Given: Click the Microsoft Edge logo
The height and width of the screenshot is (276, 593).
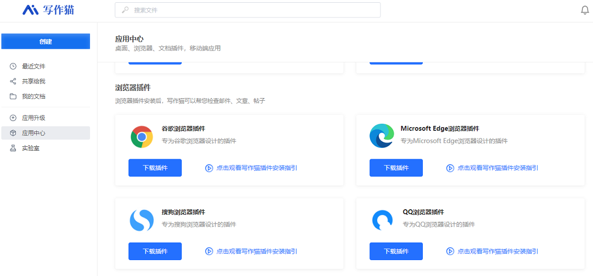Looking at the screenshot, I should coord(382,136).
